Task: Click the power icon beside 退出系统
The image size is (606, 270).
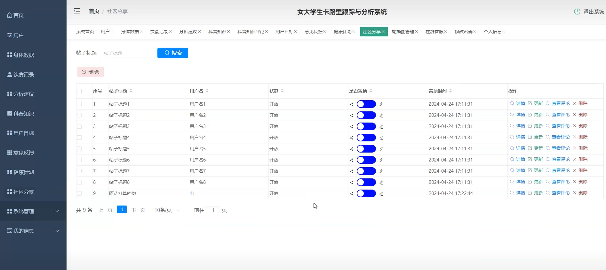Action: 577,11
